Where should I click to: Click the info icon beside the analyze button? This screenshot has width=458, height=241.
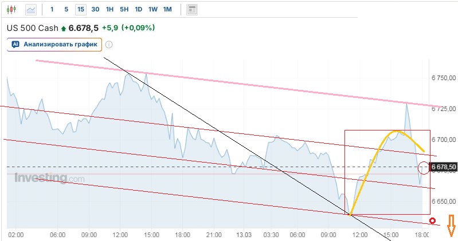[x=109, y=44]
